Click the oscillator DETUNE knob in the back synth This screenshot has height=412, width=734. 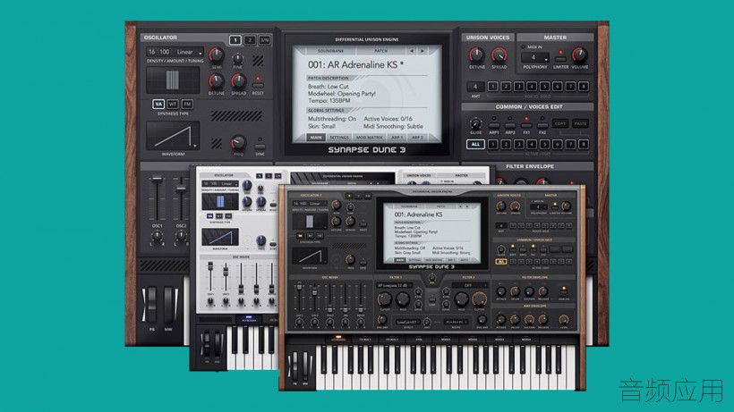[x=217, y=81]
